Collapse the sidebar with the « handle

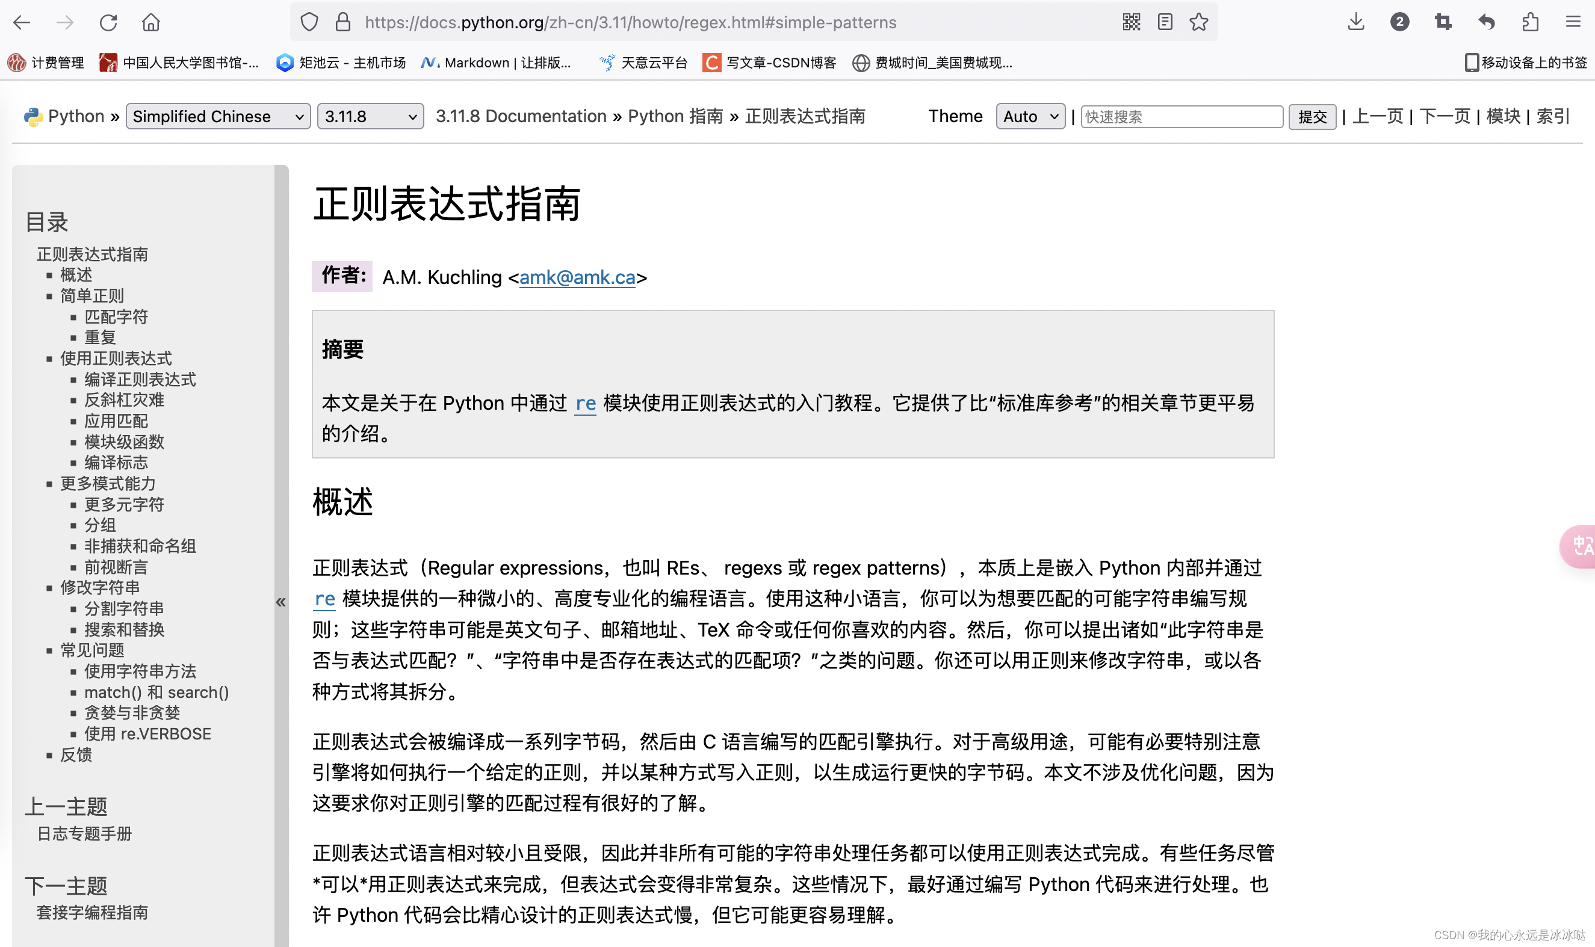pos(281,602)
